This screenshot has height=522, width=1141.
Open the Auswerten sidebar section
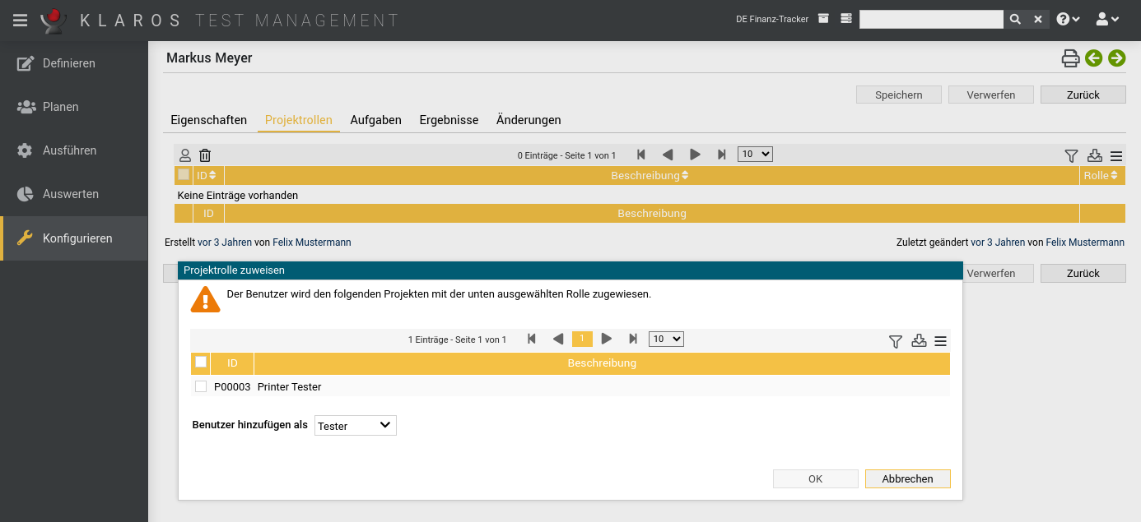click(x=74, y=194)
